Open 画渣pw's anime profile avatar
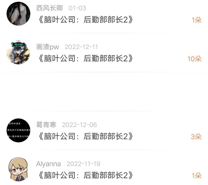The image size is (208, 185). coord(19,53)
